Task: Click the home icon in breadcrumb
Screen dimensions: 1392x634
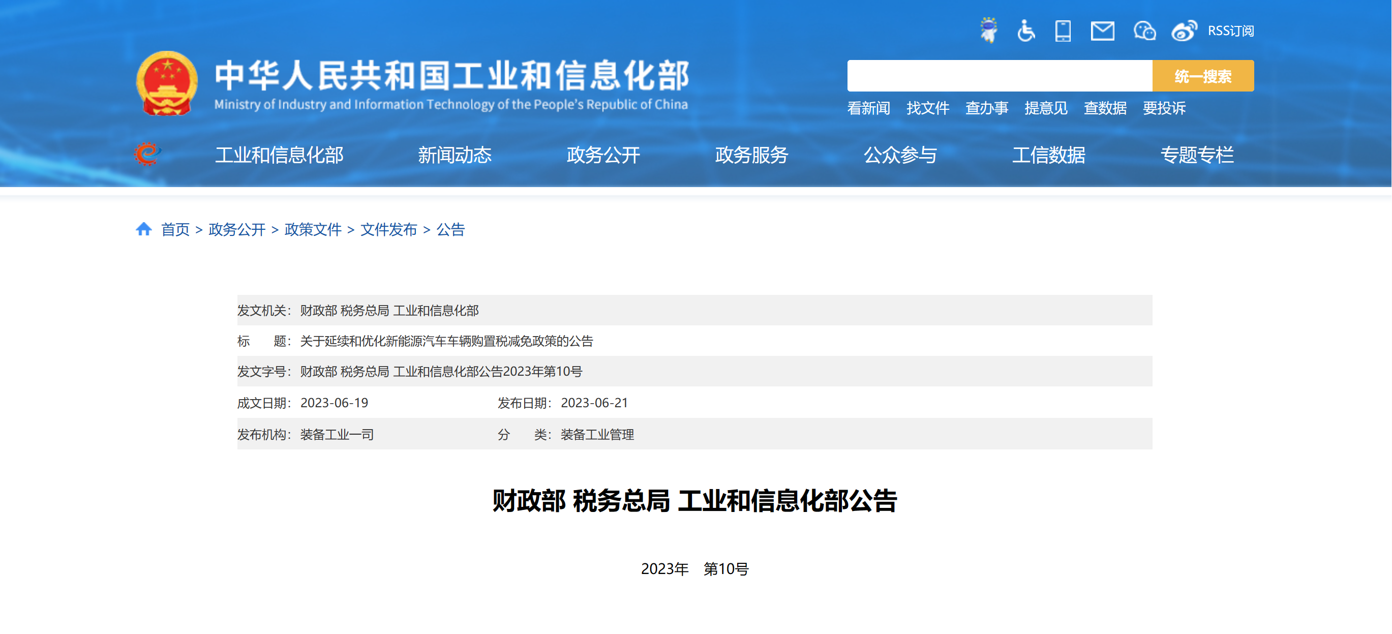Action: (x=143, y=229)
